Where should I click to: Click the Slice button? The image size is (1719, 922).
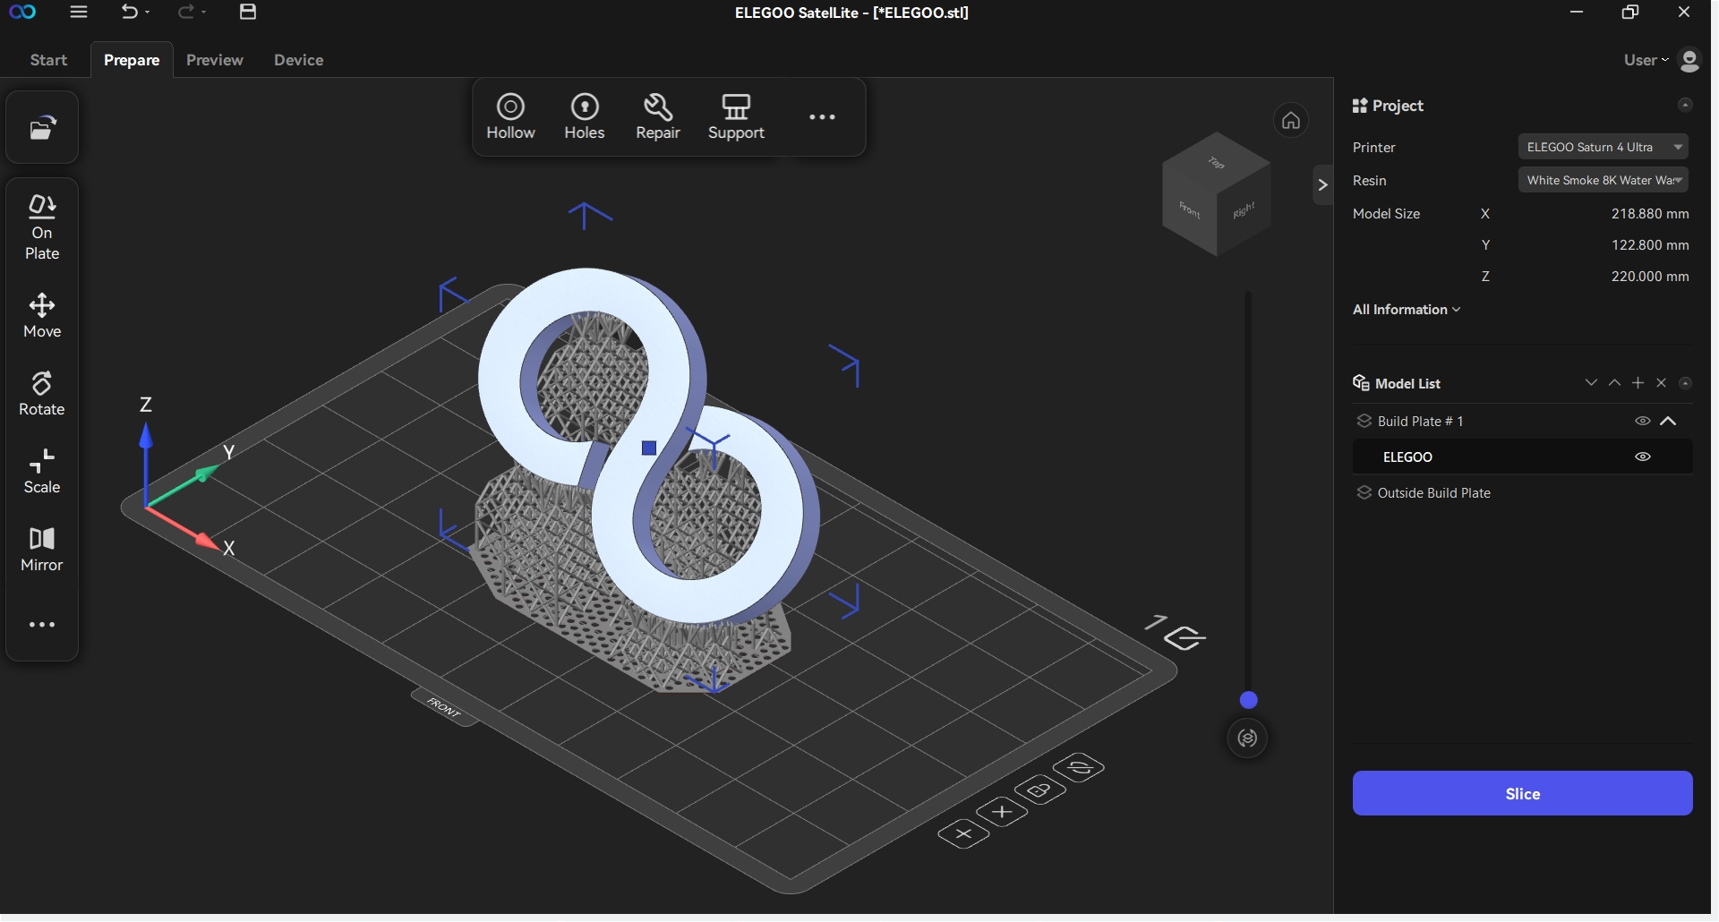[x=1522, y=793]
